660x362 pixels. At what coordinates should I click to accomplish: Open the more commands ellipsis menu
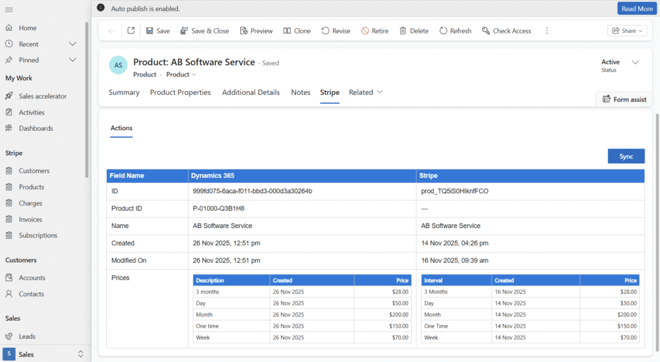pos(547,31)
